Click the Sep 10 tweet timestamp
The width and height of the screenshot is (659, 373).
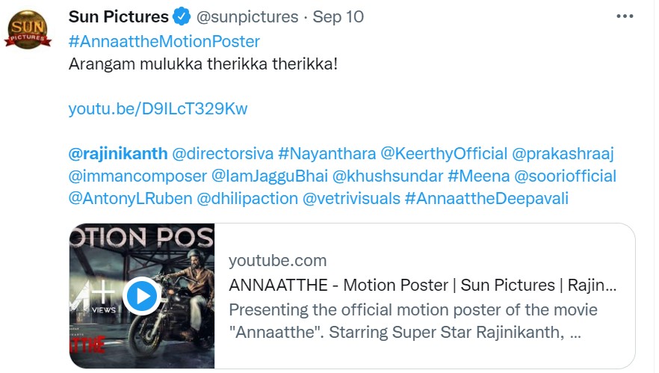point(338,16)
